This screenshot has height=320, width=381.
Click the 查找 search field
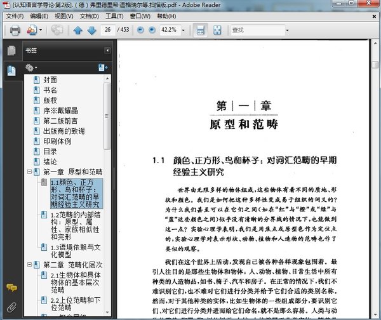258,30
